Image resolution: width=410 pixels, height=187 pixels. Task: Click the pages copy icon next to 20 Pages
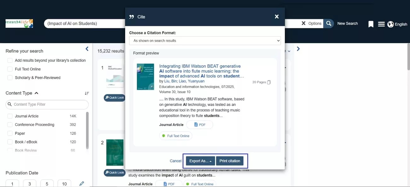(x=269, y=82)
